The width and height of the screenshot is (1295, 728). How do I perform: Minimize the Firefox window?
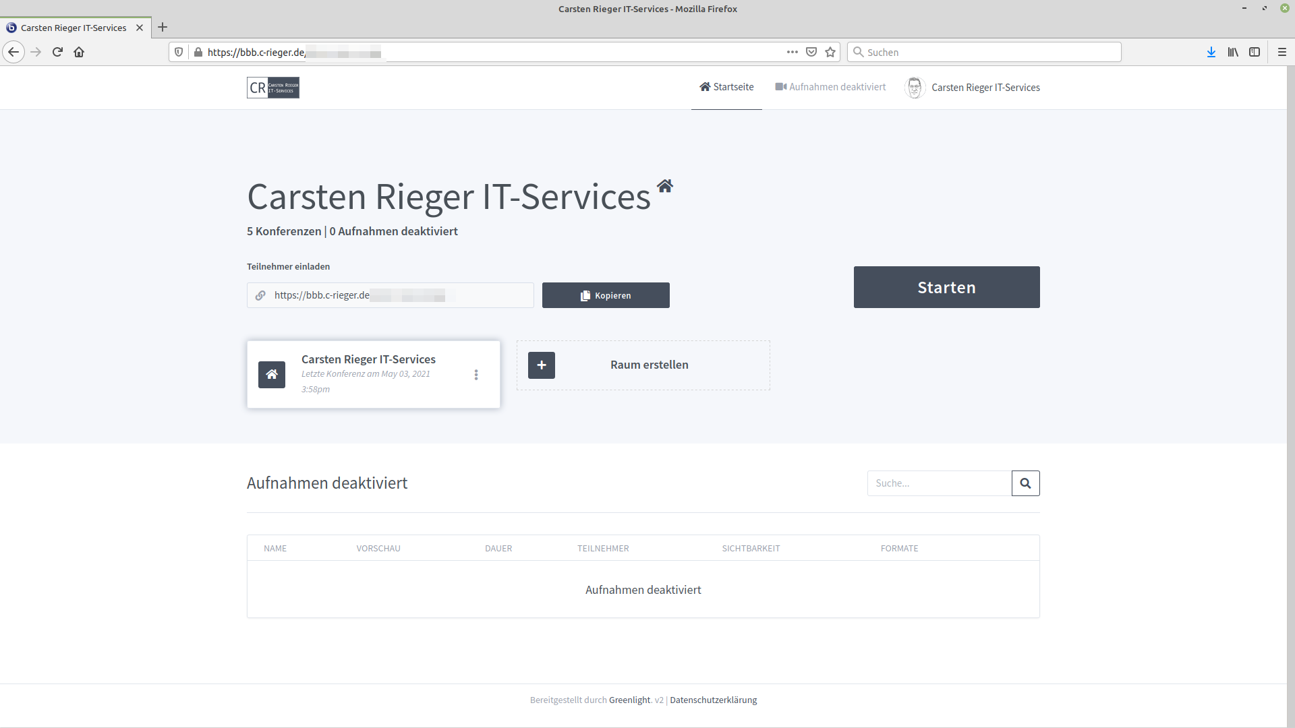point(1244,8)
